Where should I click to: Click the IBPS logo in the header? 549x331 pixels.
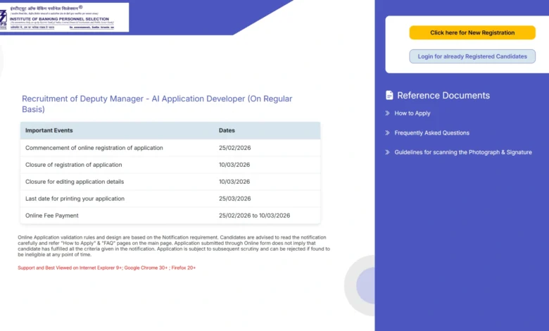[65, 17]
